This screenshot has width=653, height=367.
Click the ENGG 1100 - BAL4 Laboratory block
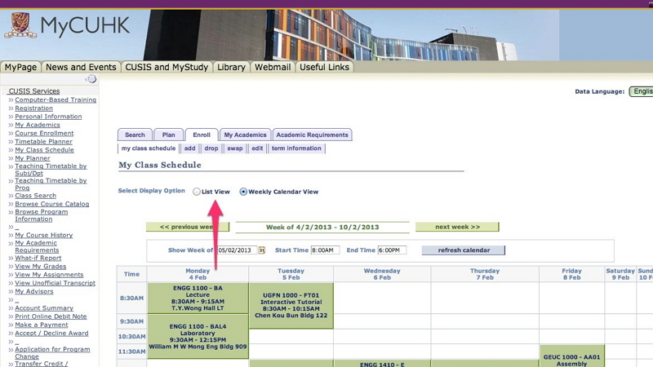click(x=198, y=336)
